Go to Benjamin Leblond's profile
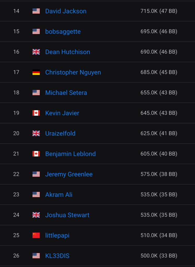Image resolution: width=195 pixels, height=267 pixels. click(70, 154)
